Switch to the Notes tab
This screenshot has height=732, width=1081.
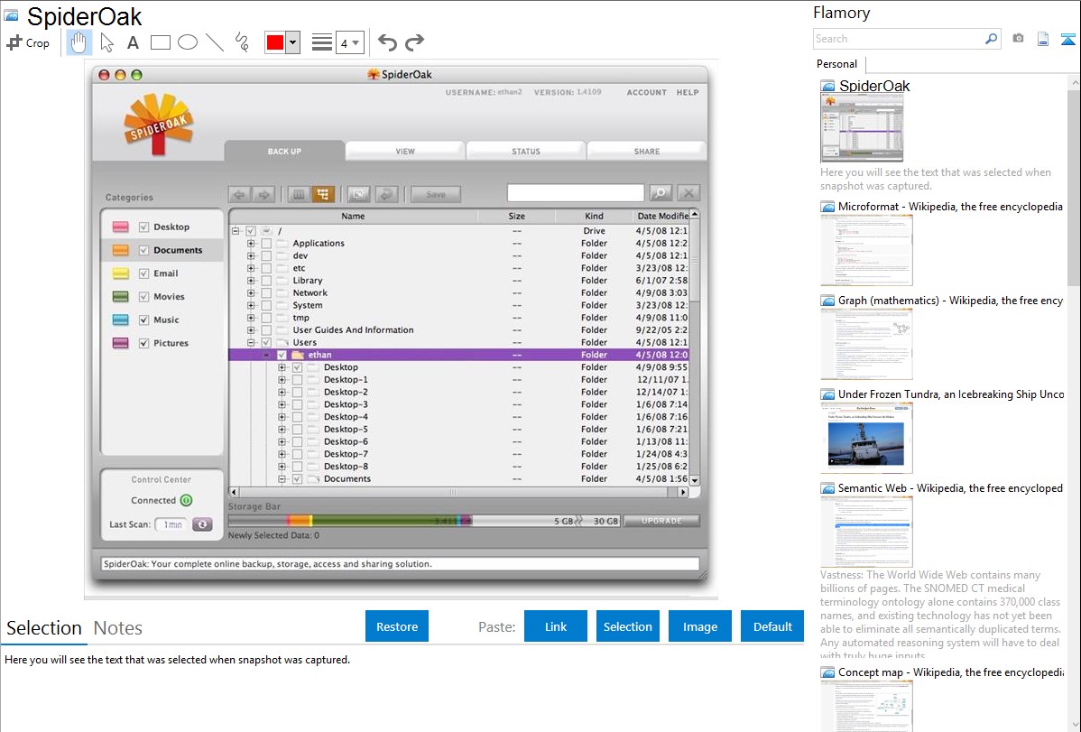point(118,628)
